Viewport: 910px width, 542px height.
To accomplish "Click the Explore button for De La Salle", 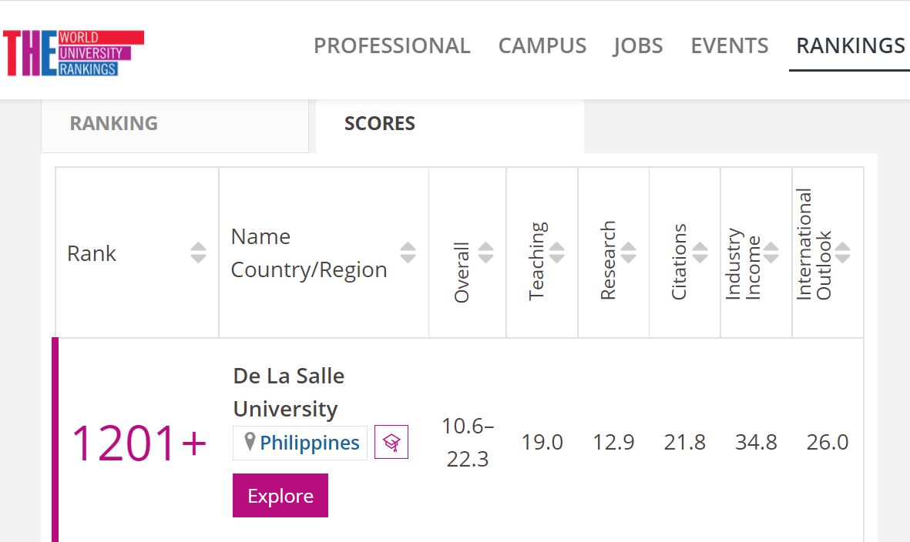I will click(x=280, y=496).
